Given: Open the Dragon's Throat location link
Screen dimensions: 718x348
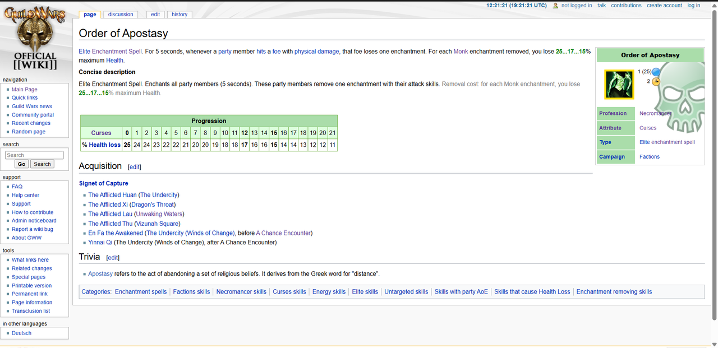Looking at the screenshot, I should pyautogui.click(x=153, y=205).
